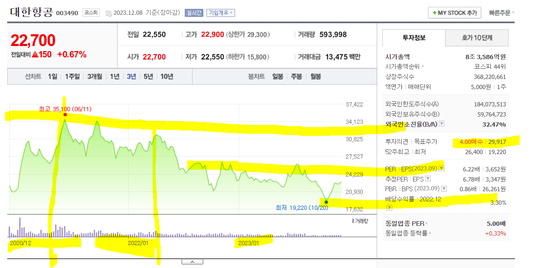Click the 코스피 market badge

click(91, 13)
